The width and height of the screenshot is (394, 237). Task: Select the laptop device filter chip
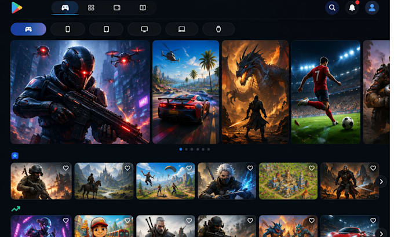click(182, 29)
